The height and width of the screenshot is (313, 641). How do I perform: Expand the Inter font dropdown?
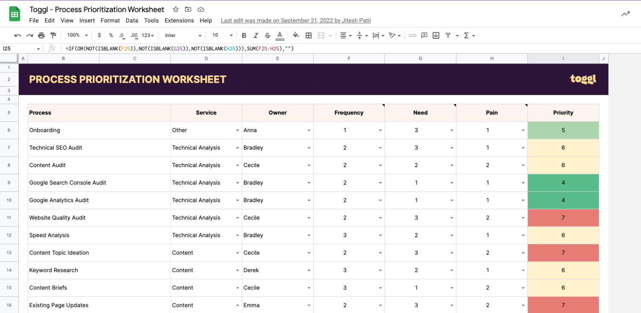click(183, 35)
